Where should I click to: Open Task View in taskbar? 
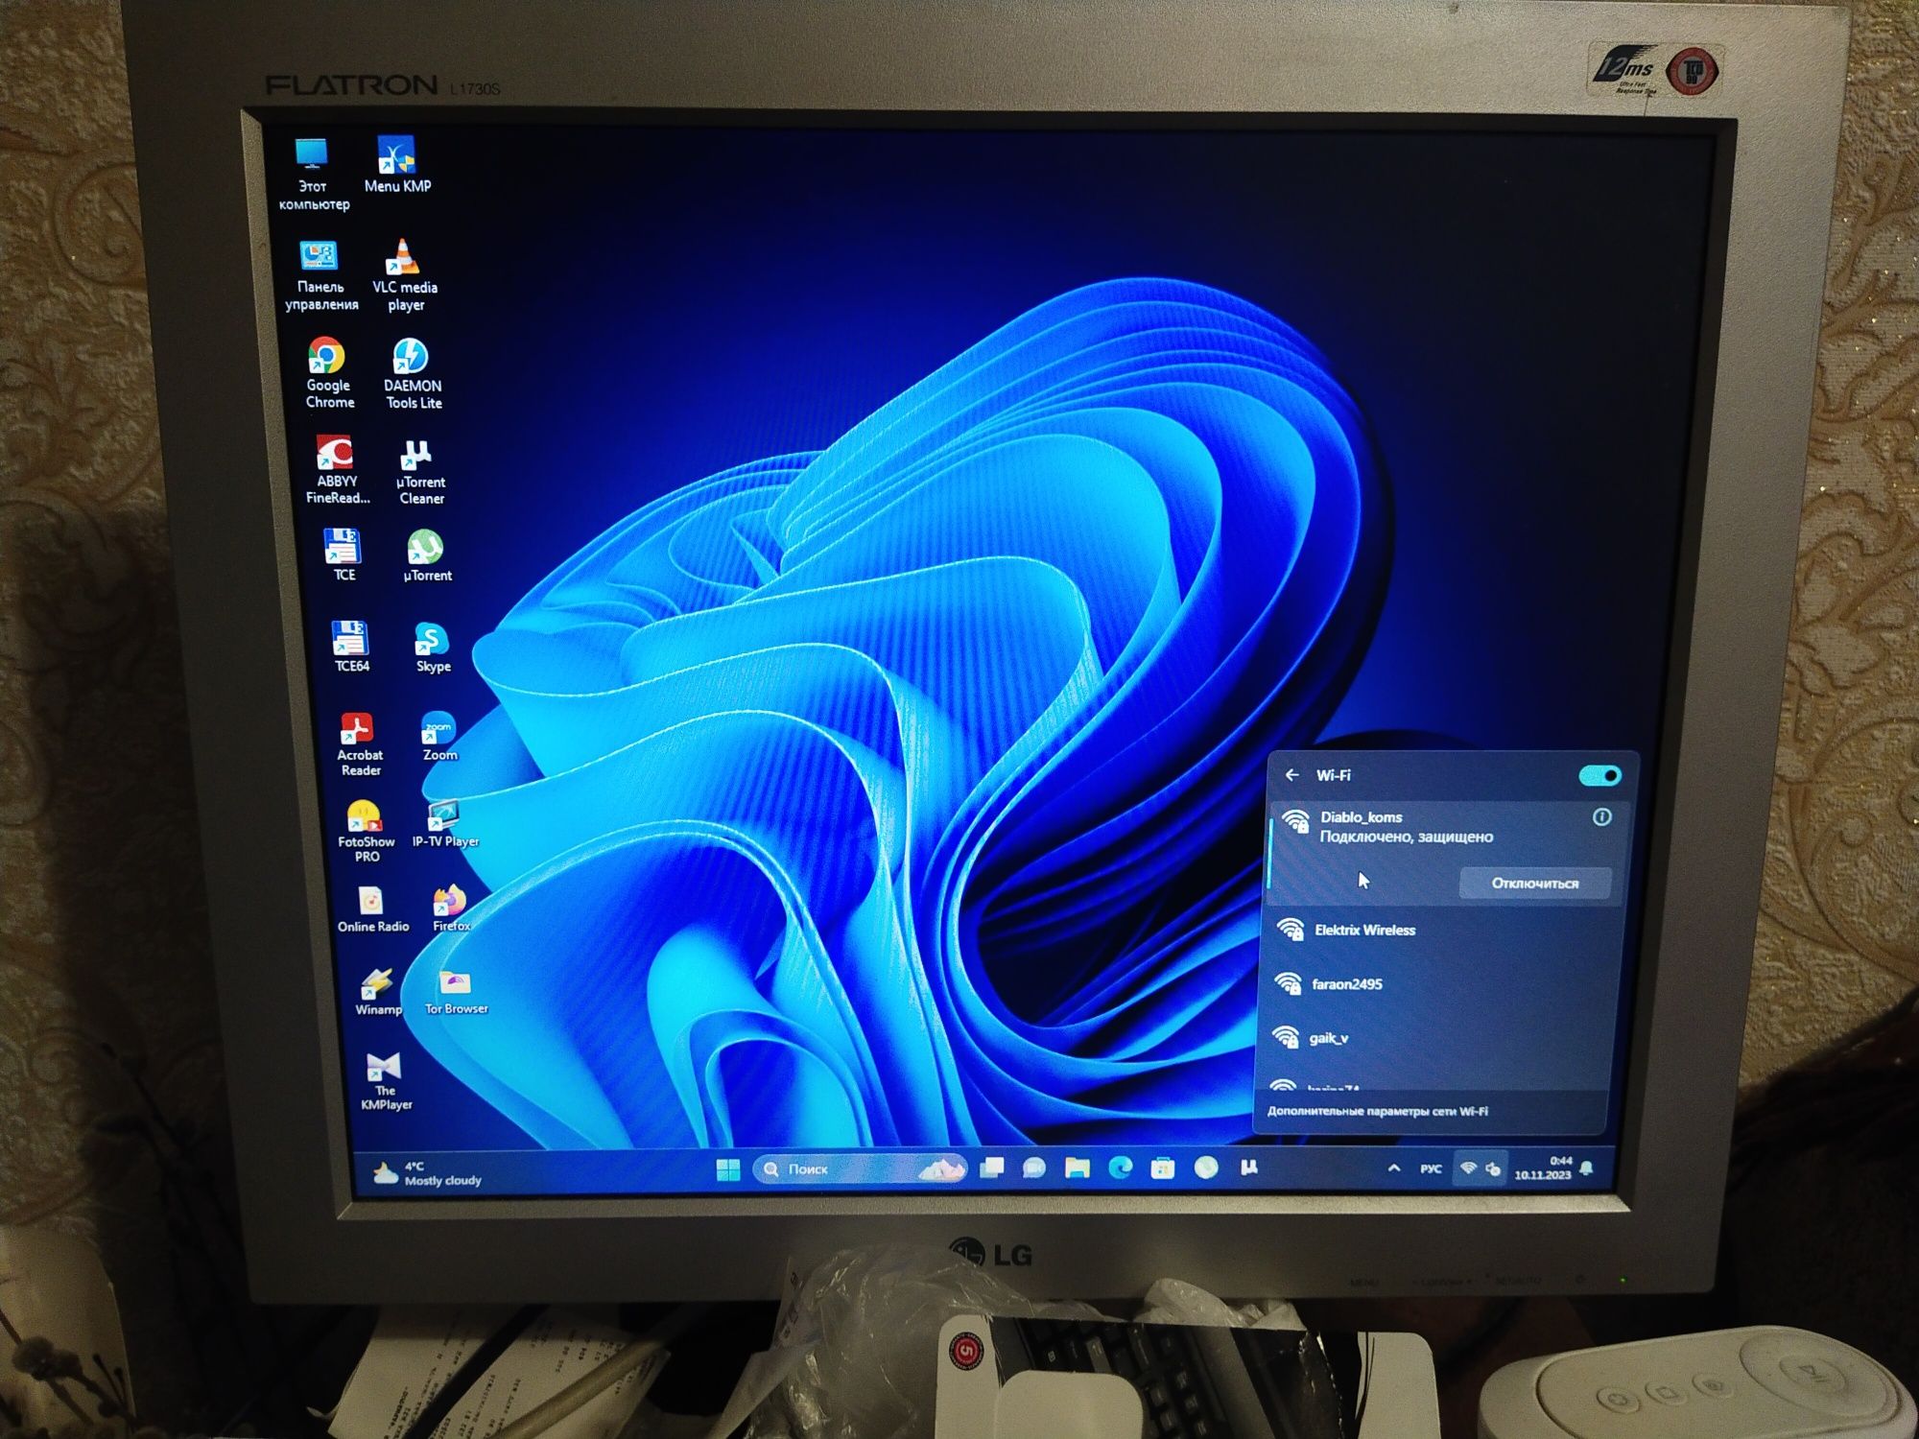coord(992,1168)
